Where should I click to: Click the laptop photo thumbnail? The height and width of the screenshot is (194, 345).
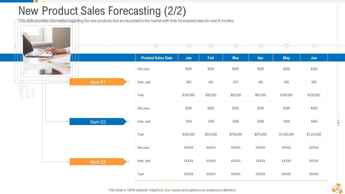tap(47, 51)
